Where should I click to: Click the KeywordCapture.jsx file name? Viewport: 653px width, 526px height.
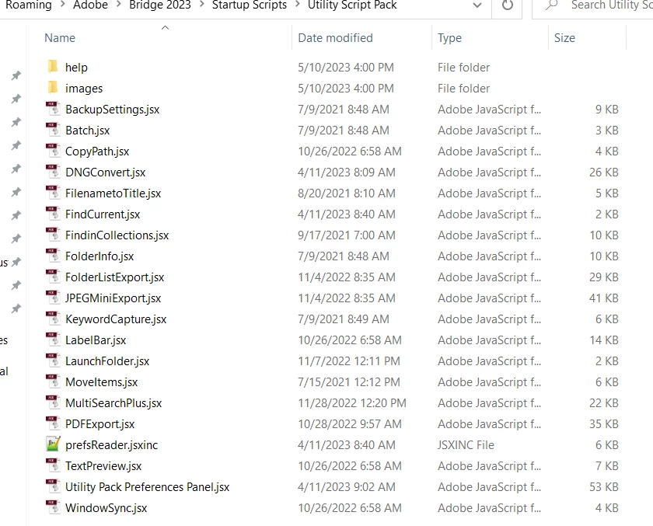click(116, 319)
